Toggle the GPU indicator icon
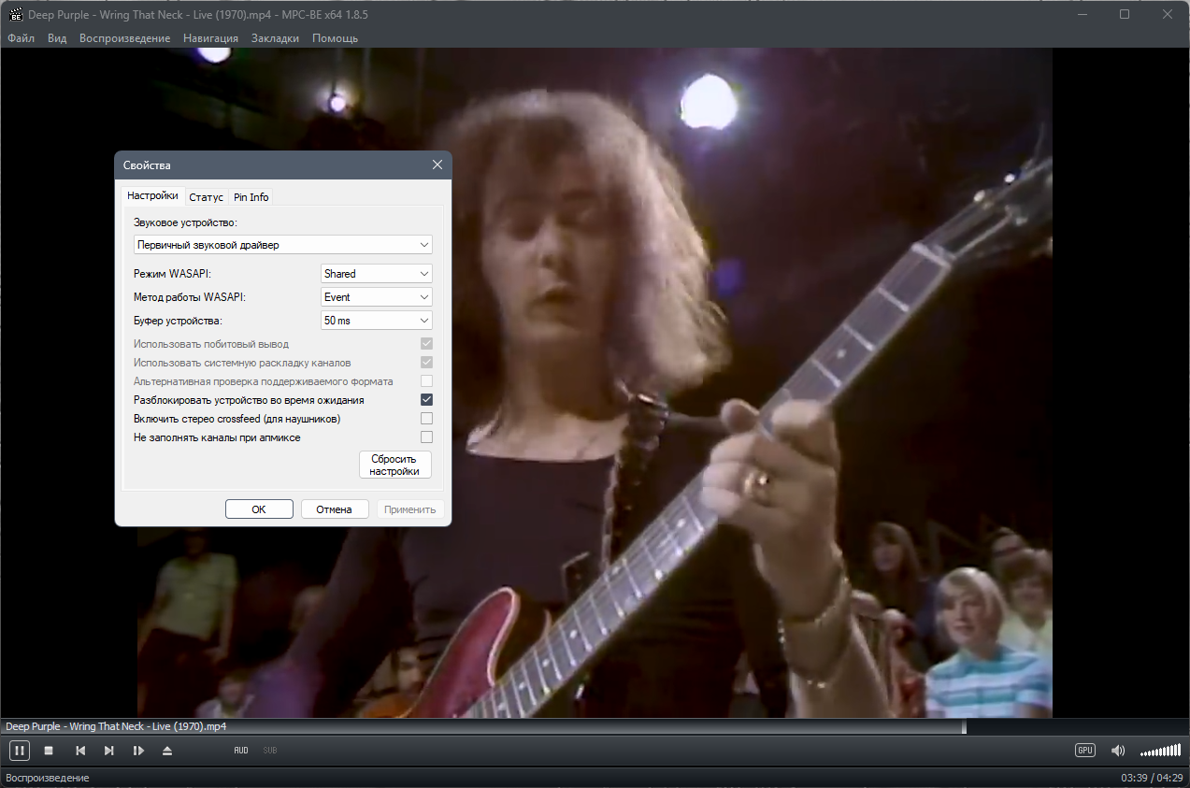Viewport: 1190px width, 788px height. tap(1084, 751)
